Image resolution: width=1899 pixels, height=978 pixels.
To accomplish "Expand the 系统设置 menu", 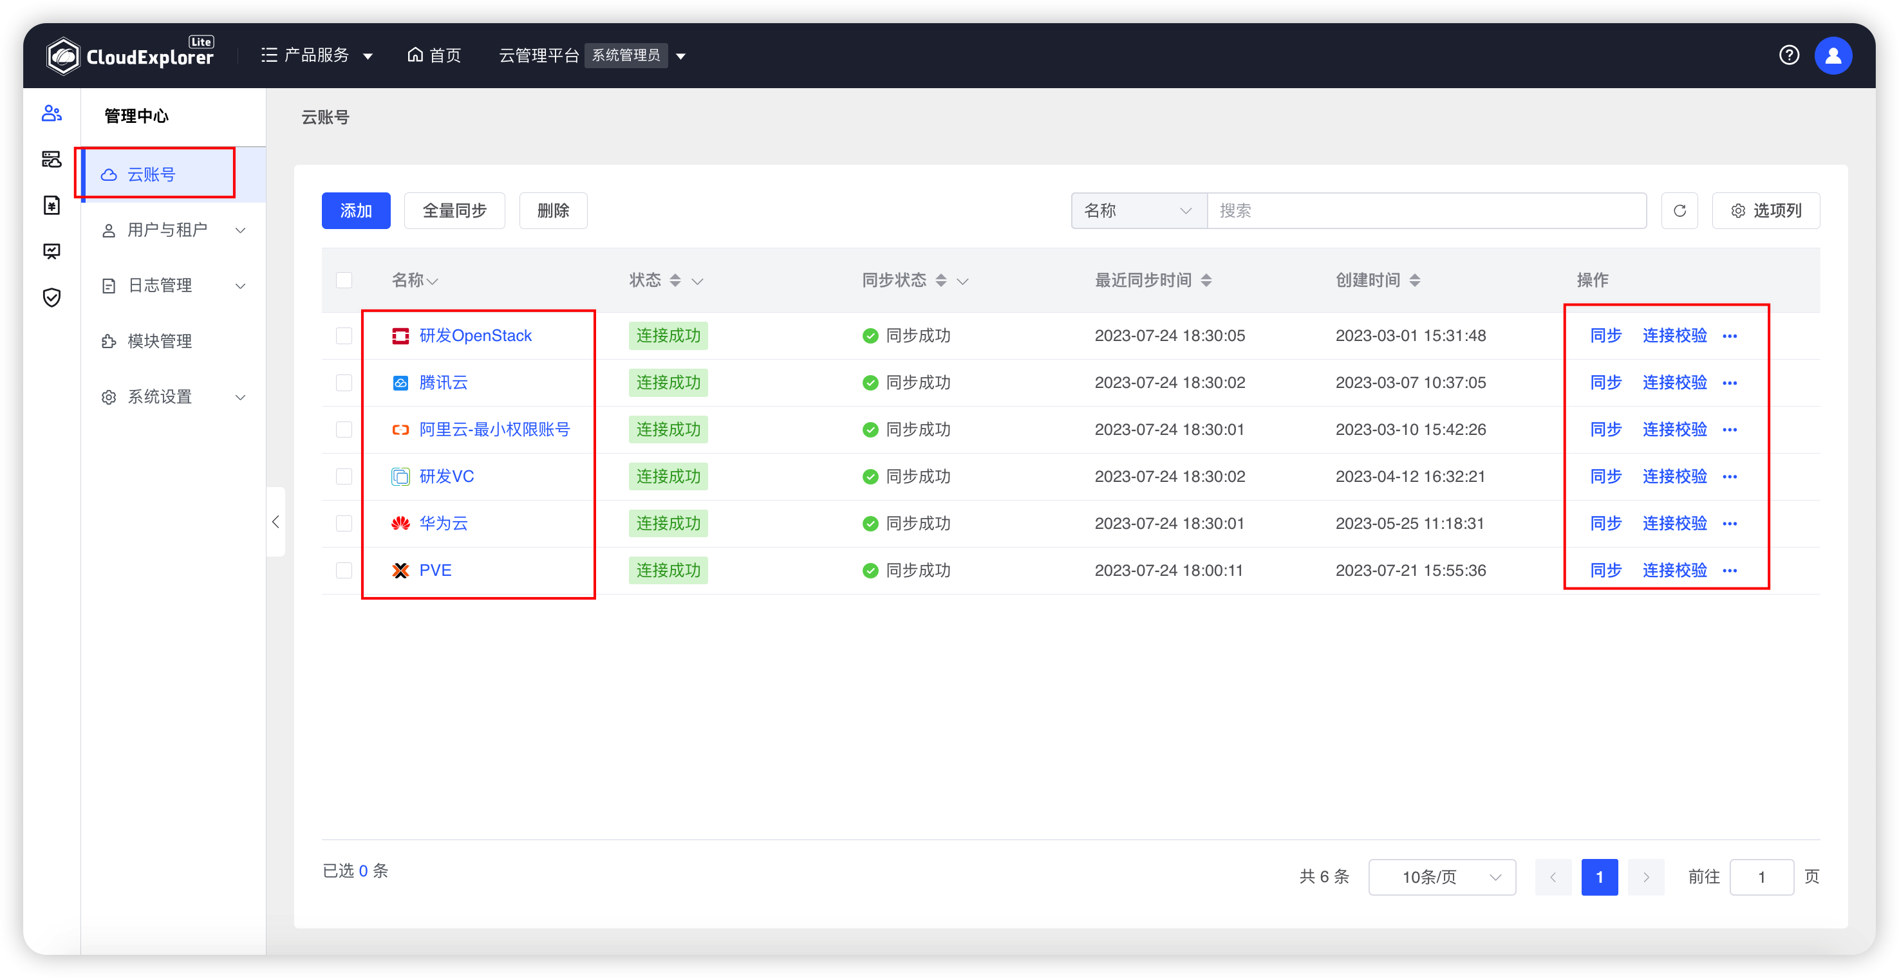I will 173,396.
